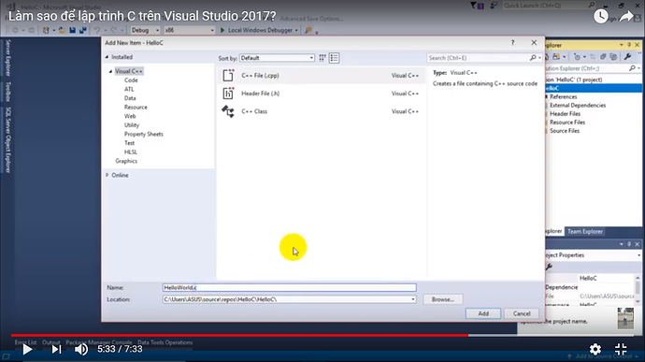Skip to the next video
This screenshot has width=645, height=362.
pos(56,349)
